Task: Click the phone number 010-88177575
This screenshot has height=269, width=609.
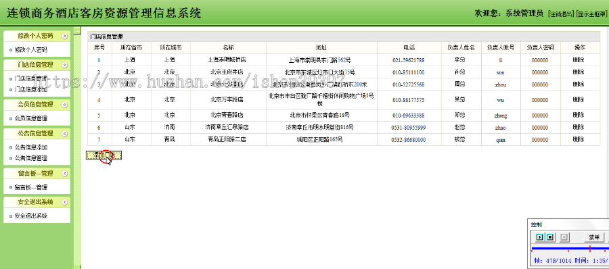Action: click(408, 100)
